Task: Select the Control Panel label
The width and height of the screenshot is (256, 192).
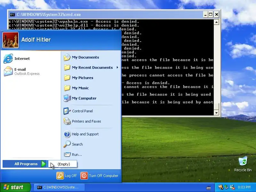Action: (83, 111)
